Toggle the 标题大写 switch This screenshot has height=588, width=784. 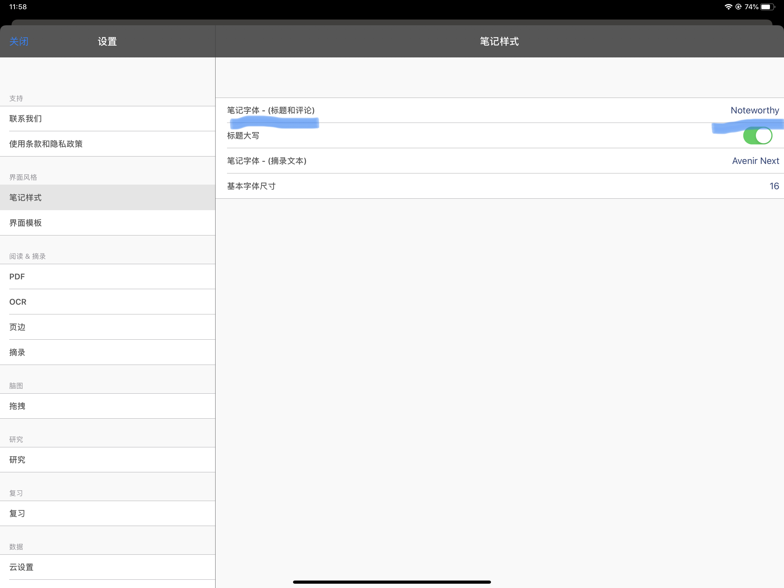click(x=757, y=136)
